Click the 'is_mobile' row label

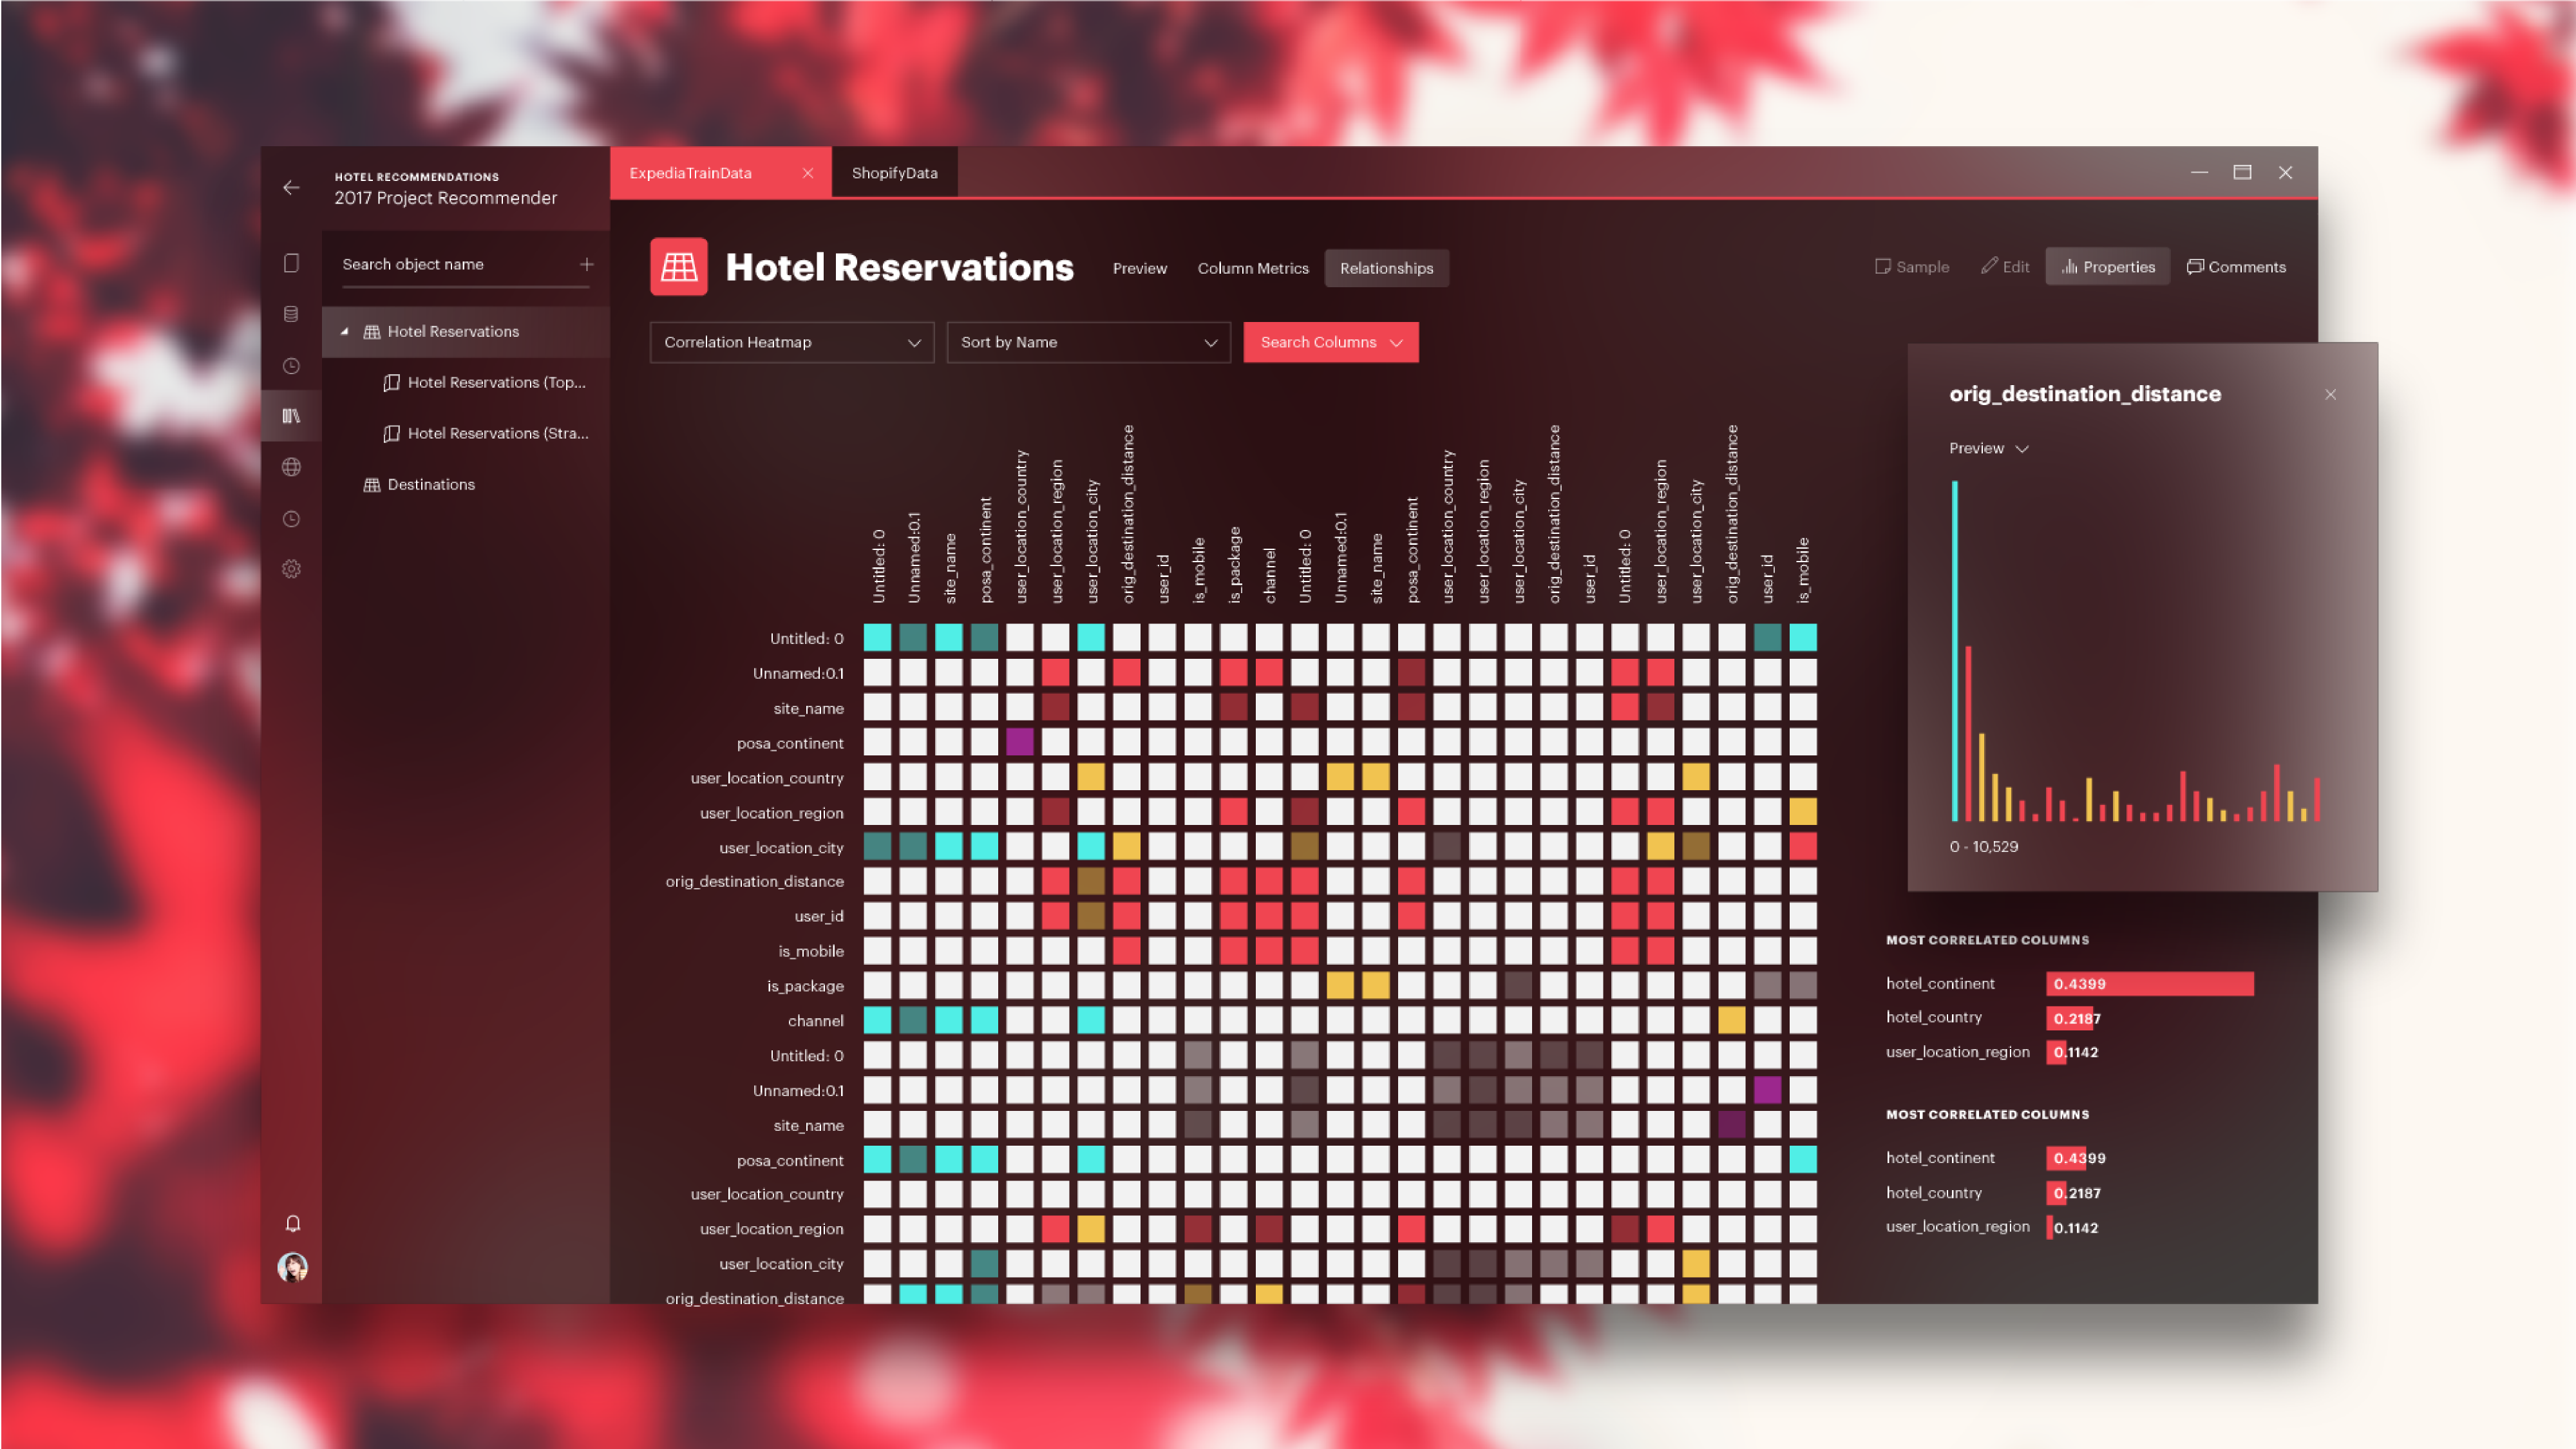click(811, 951)
